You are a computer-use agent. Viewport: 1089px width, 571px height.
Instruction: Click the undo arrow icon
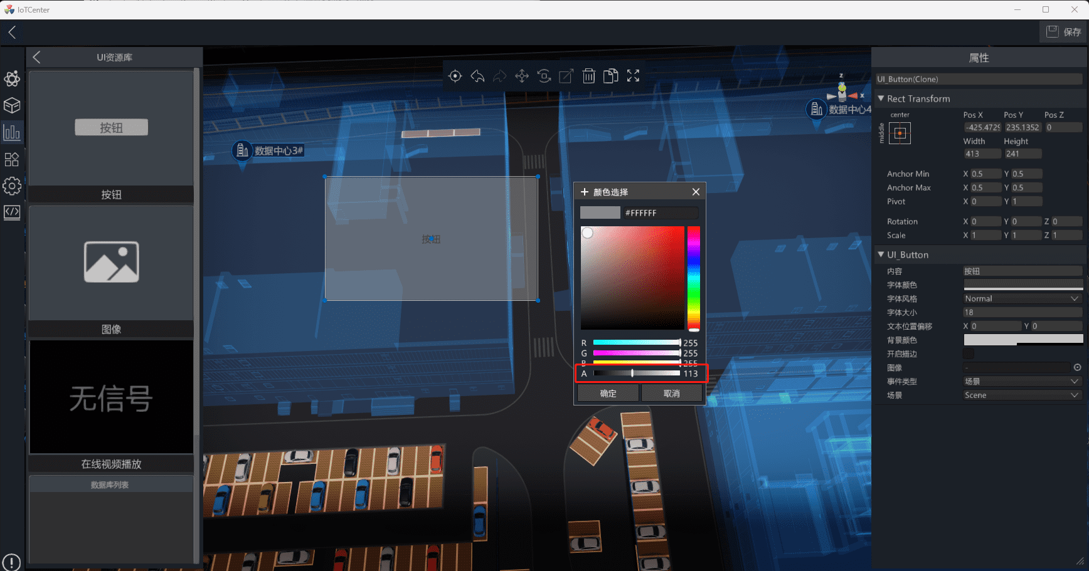[477, 76]
